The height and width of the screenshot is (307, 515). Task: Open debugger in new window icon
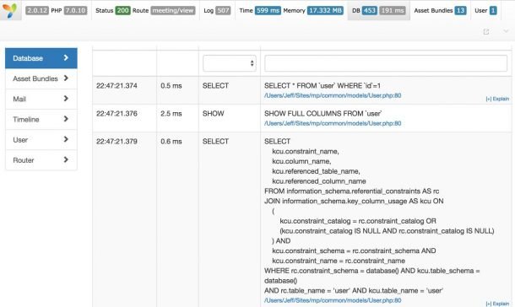(x=486, y=31)
